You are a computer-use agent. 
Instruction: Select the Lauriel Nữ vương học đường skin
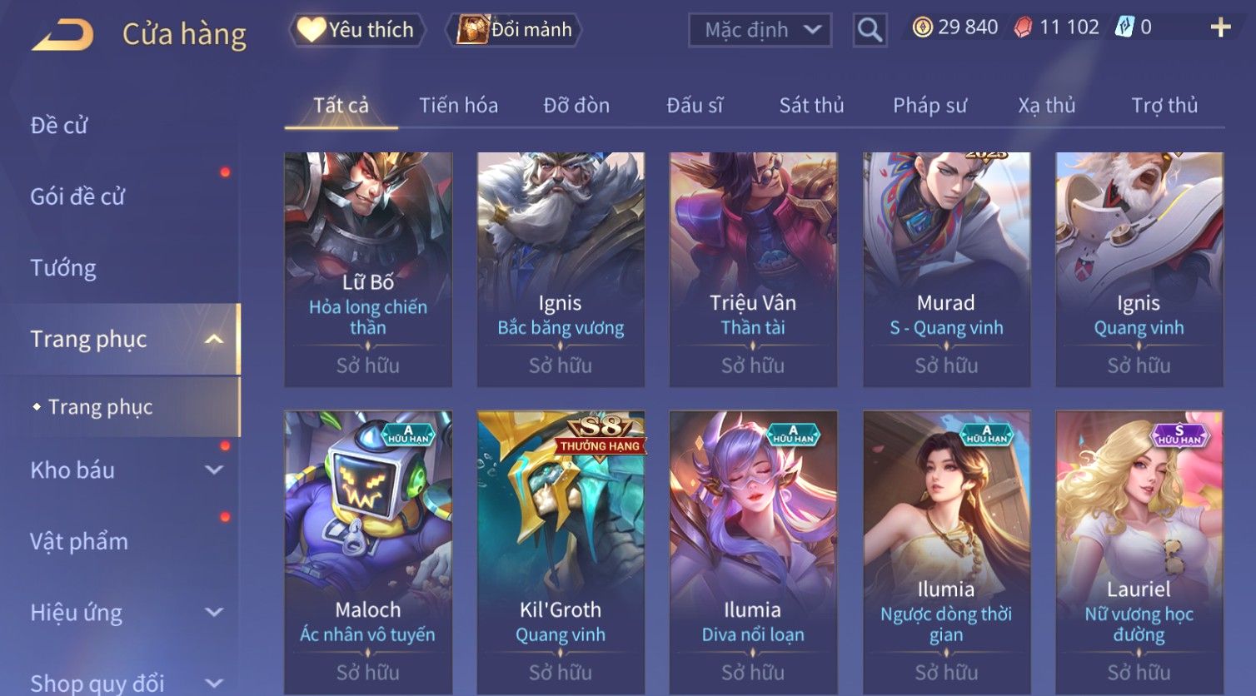point(1139,553)
